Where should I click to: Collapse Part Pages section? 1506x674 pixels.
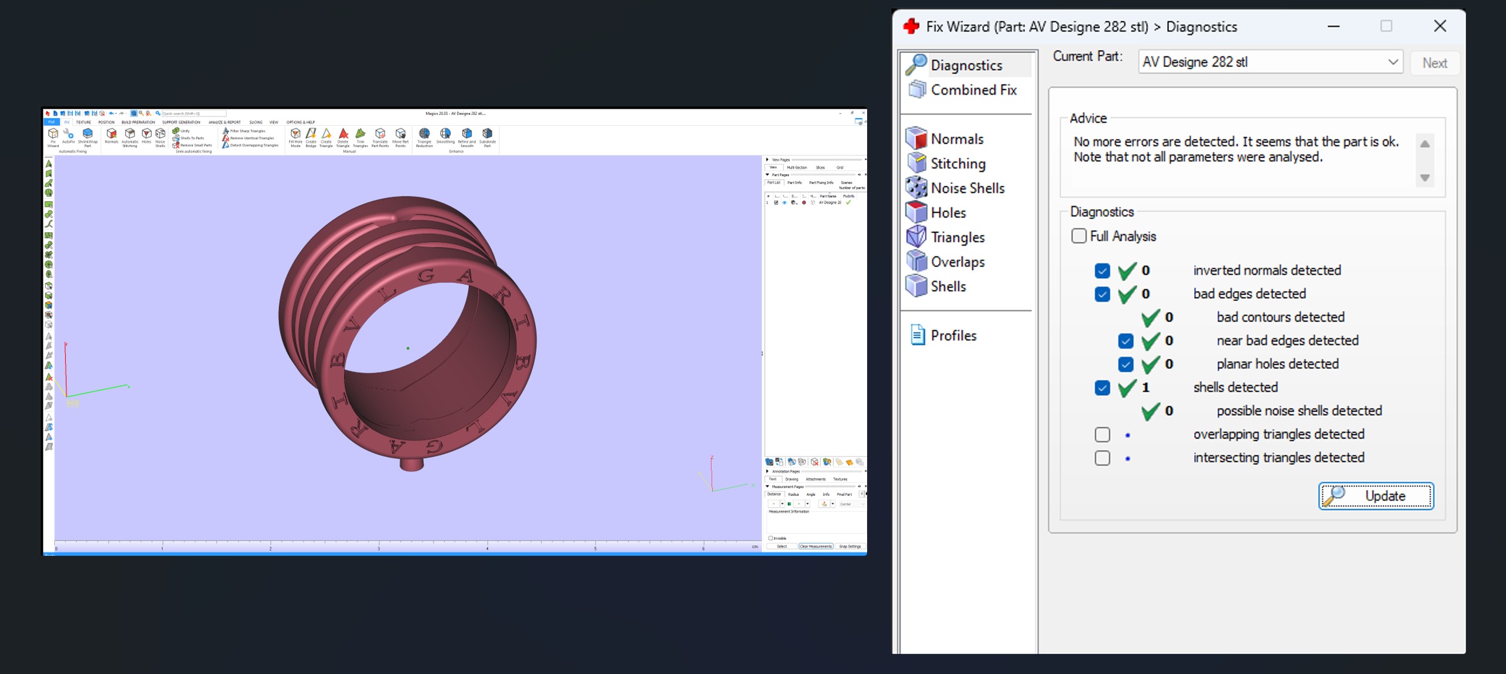click(767, 175)
